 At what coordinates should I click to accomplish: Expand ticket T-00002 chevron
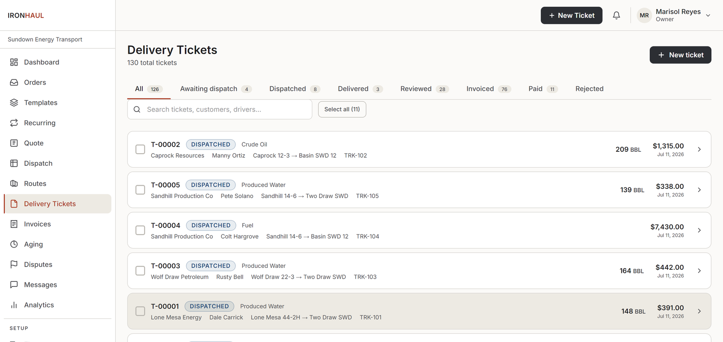[x=699, y=150]
